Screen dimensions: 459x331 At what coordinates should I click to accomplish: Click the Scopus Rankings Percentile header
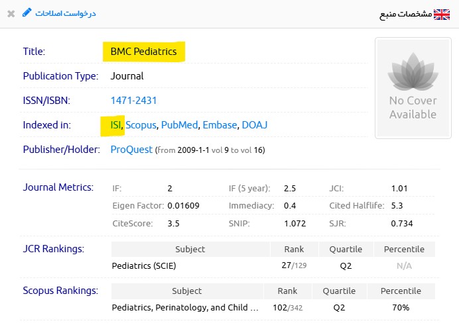[400, 291]
